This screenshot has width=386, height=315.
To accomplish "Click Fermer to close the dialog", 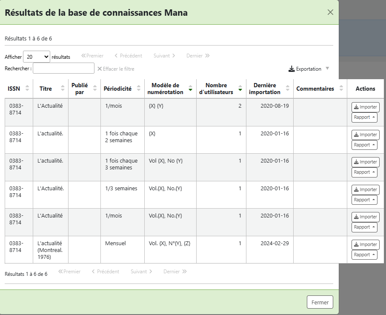I will (x=320, y=302).
